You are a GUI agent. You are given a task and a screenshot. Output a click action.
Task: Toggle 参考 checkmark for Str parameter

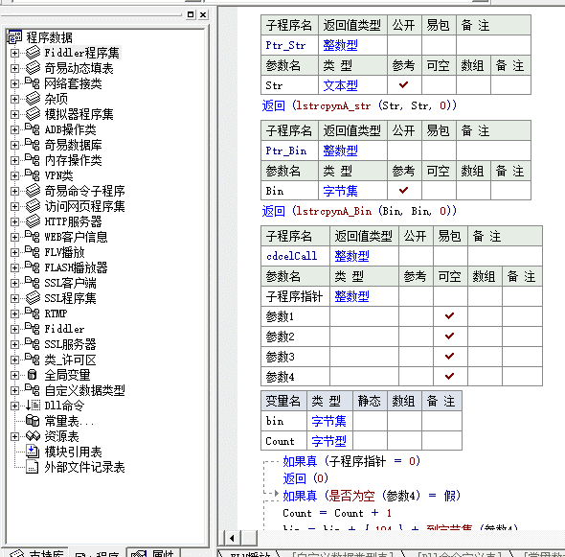[x=403, y=84]
